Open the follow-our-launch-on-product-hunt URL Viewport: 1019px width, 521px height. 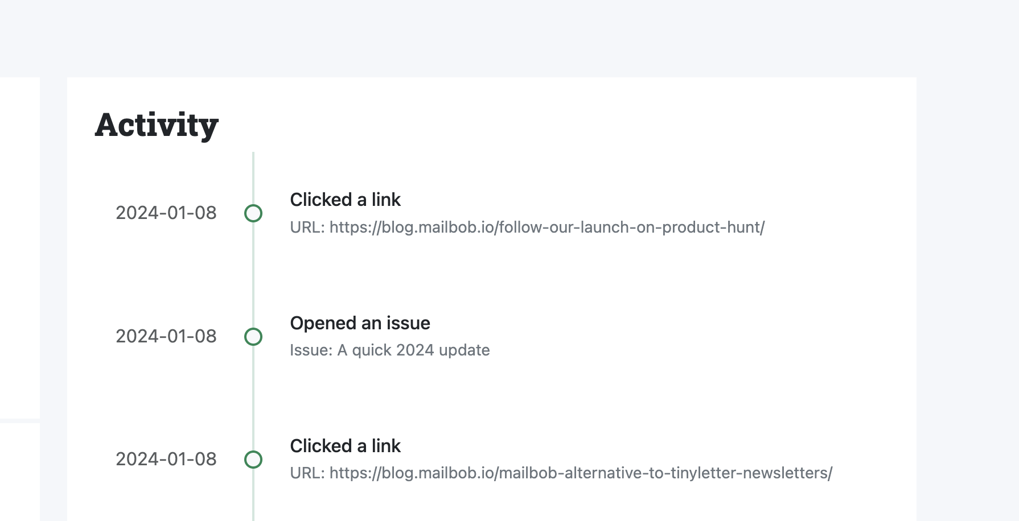(x=547, y=228)
